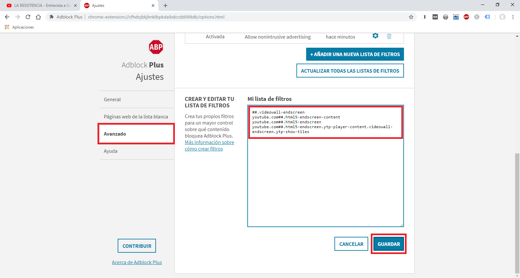This screenshot has height=278, width=520.
Task: Click Actualizar todas las listas de filtros
Action: 350,71
